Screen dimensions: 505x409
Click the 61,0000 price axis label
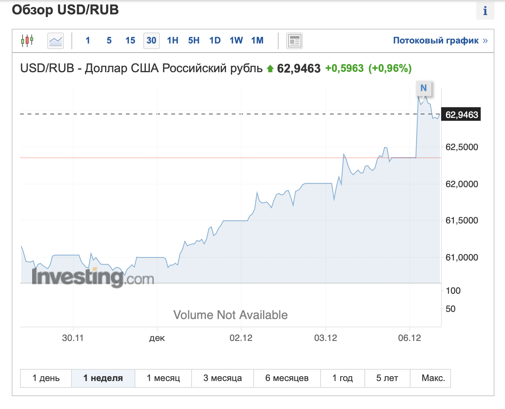pos(462,257)
